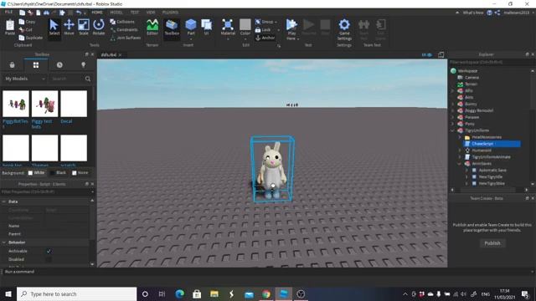Screen dimensions: 536x301
Task: Click the Toolbox search magnifier
Action: click(88, 79)
